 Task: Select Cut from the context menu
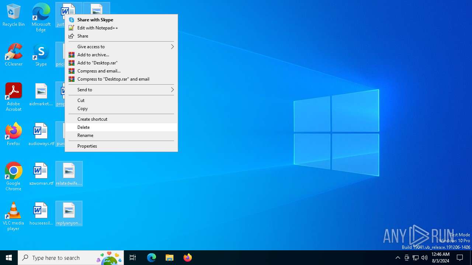[x=121, y=100]
